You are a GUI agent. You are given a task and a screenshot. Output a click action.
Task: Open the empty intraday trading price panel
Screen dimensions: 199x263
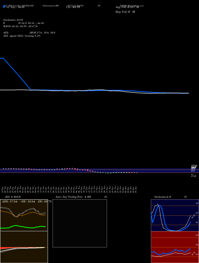(x=80, y=223)
